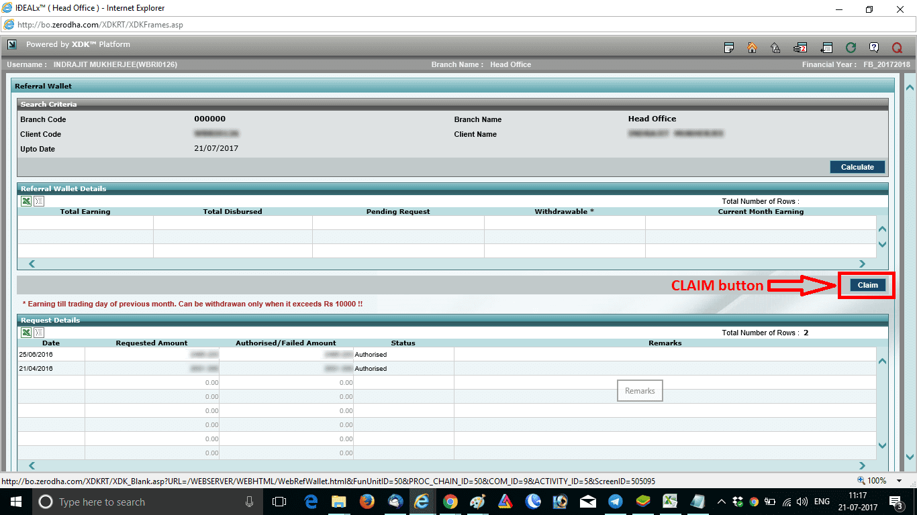
Task: Click the browser address bar URL
Action: click(100, 25)
